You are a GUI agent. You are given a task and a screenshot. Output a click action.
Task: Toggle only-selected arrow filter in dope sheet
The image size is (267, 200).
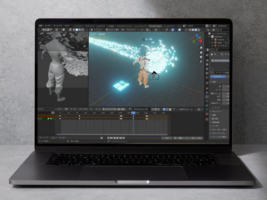point(164,109)
